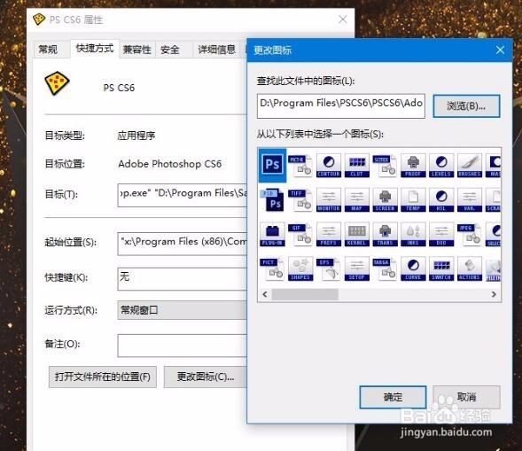The height and width of the screenshot is (451, 522).
Task: Cancel with the 取消 button
Action: coord(466,397)
